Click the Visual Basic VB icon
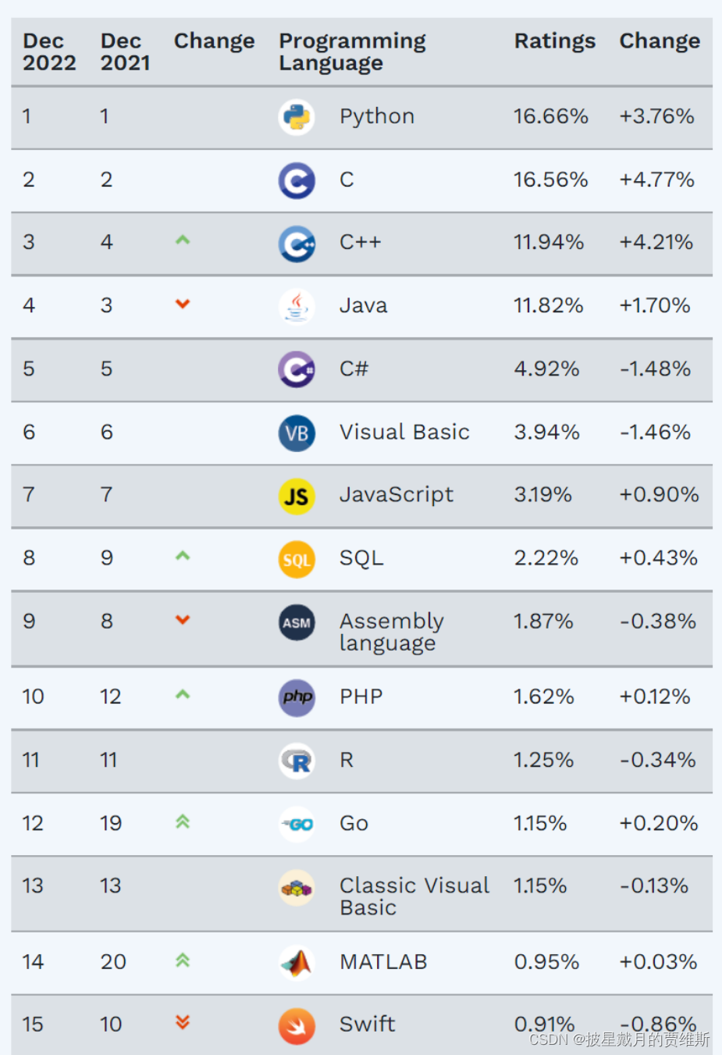This screenshot has height=1055, width=722. point(297,433)
